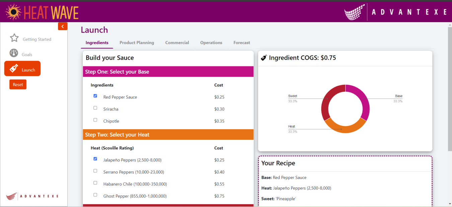Check the Sriracha base checkbox
Image resolution: width=452 pixels, height=207 pixels.
click(95, 108)
